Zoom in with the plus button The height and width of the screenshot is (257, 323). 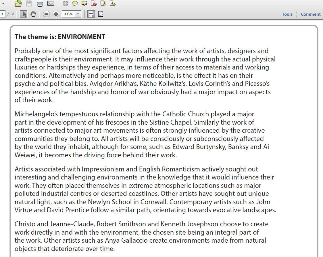click(x=56, y=14)
